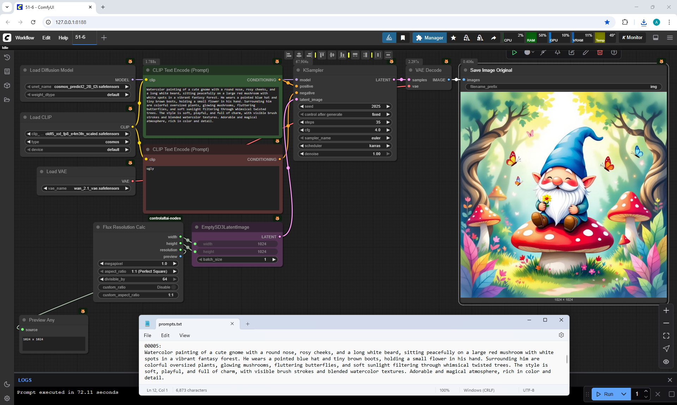Click the red trash delete icon

pos(600,52)
